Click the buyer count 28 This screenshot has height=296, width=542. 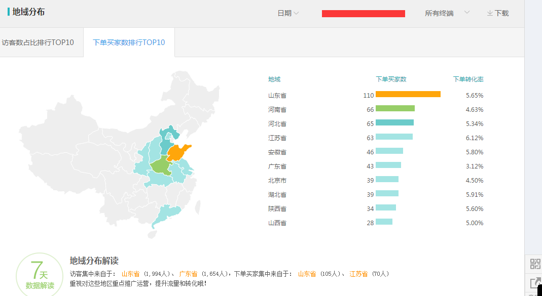point(370,223)
